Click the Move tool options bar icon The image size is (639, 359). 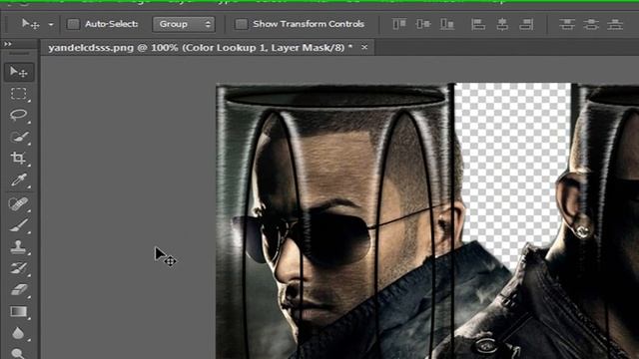click(x=30, y=24)
